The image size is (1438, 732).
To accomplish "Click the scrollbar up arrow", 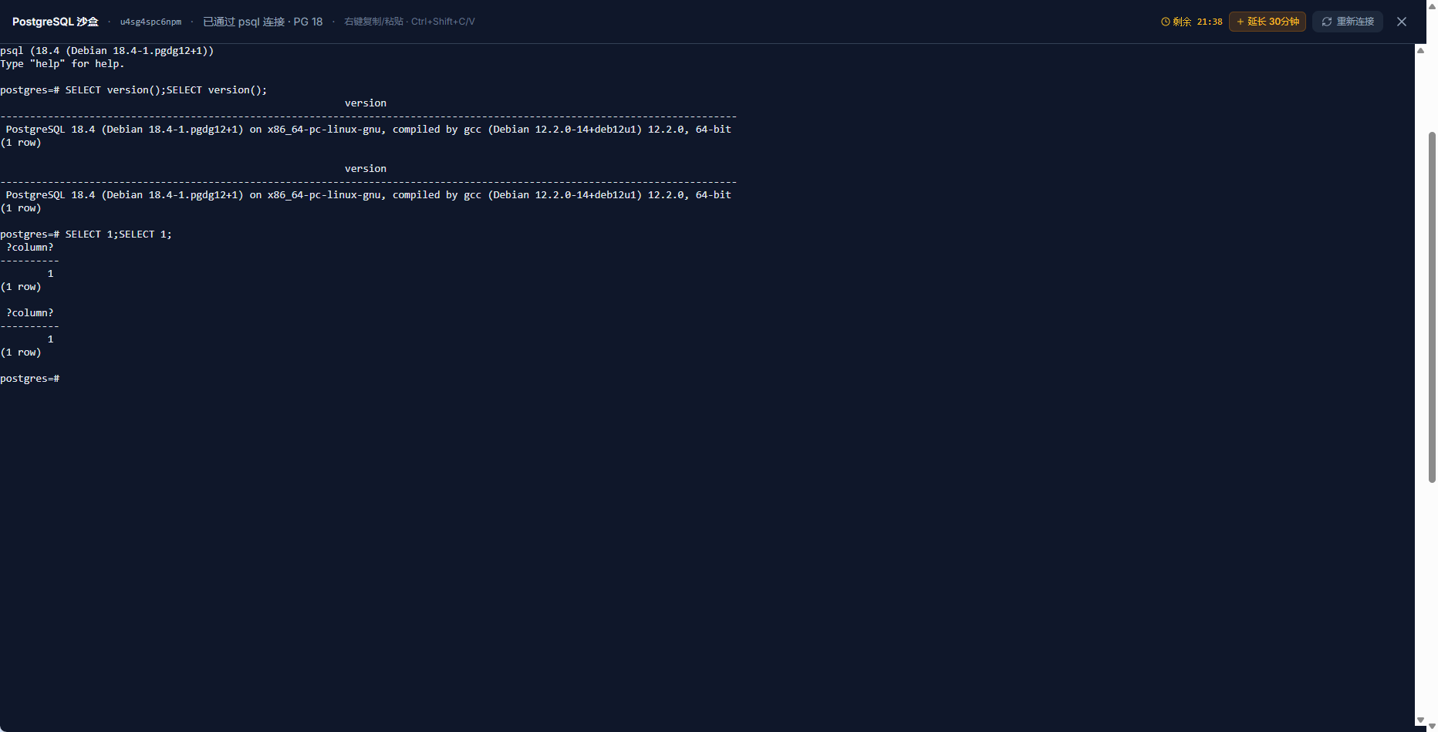I will click(x=1420, y=50).
